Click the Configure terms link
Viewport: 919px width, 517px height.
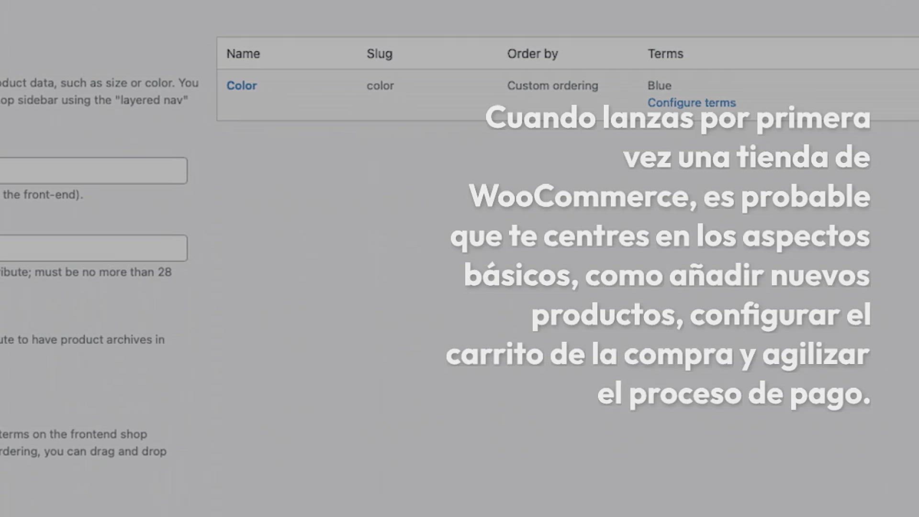(691, 102)
